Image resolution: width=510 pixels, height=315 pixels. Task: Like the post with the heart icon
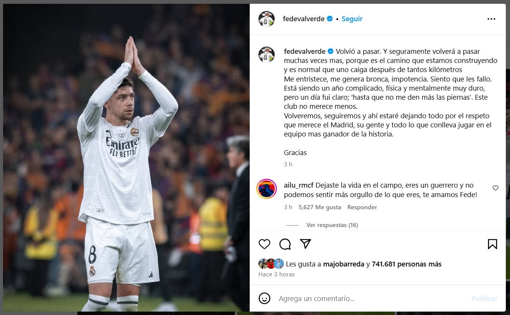coord(264,244)
